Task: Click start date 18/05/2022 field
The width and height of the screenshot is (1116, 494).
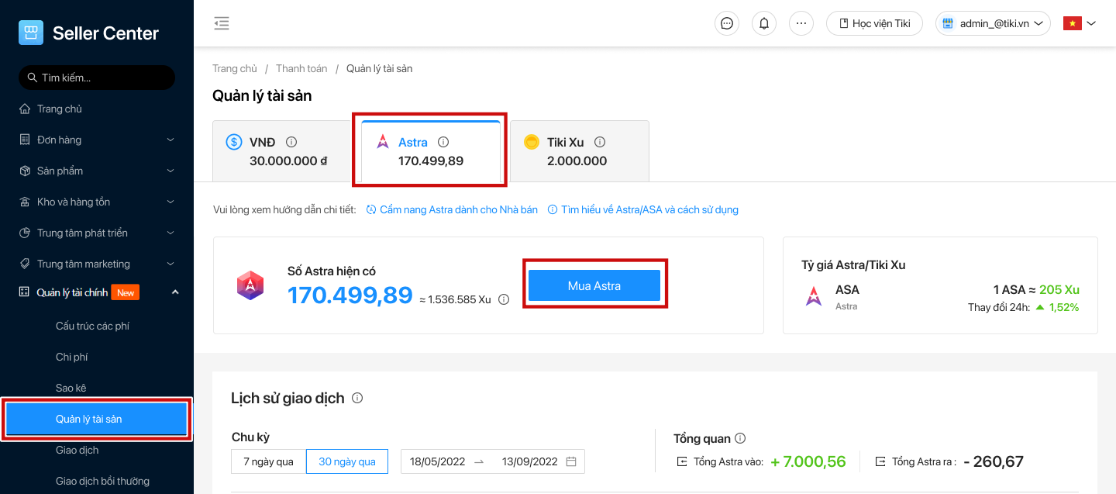Action: pyautogui.click(x=438, y=461)
